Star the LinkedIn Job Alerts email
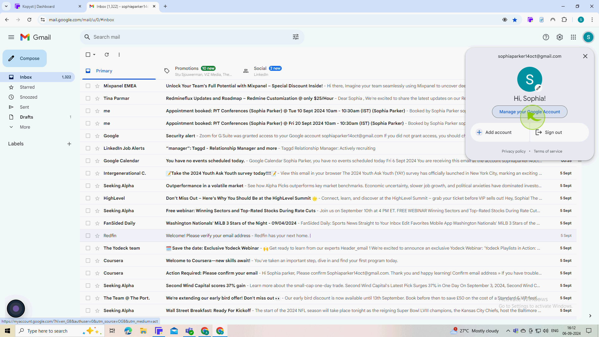The image size is (599, 337). (x=97, y=148)
